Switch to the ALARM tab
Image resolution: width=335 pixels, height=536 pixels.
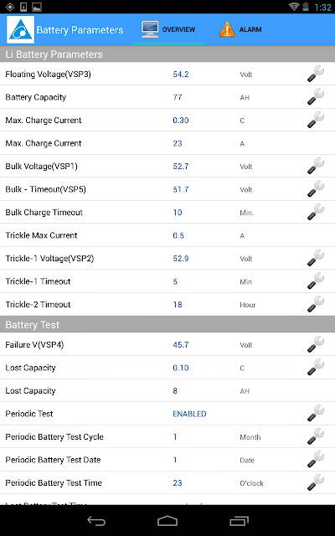[240, 29]
